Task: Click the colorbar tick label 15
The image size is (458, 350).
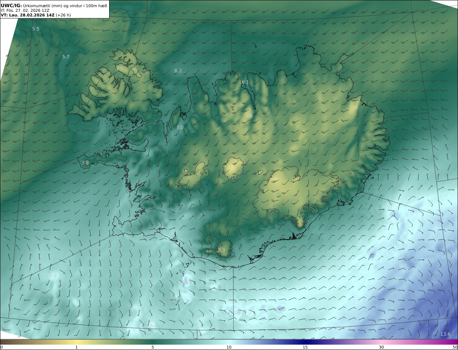Action: 305,347
